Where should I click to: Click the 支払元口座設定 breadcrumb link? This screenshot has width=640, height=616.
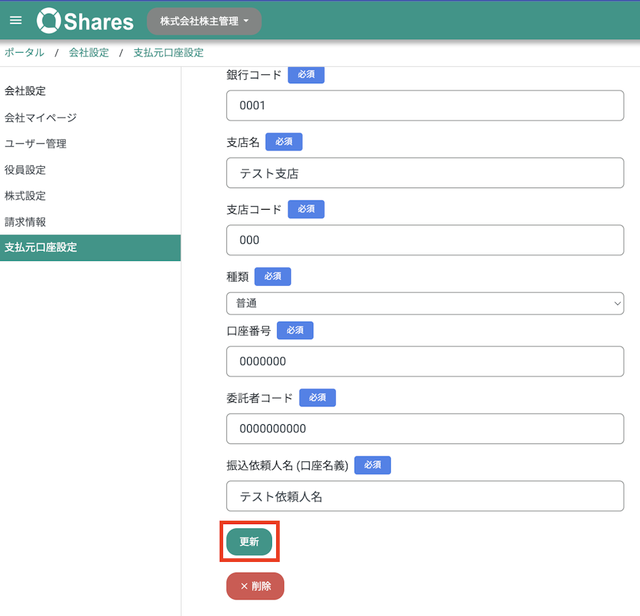click(x=169, y=53)
